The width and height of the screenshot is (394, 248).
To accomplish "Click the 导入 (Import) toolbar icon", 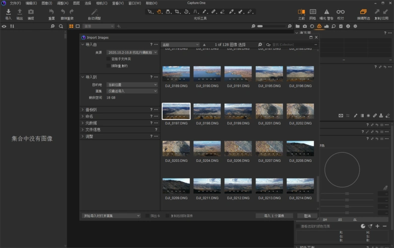I will [8, 12].
